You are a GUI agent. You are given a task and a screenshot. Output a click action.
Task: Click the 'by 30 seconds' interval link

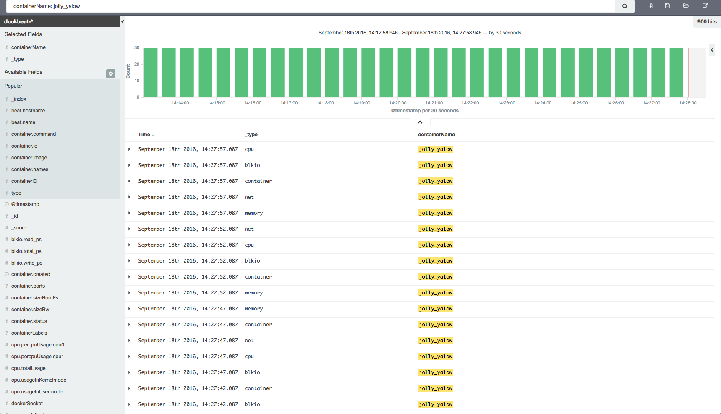505,33
